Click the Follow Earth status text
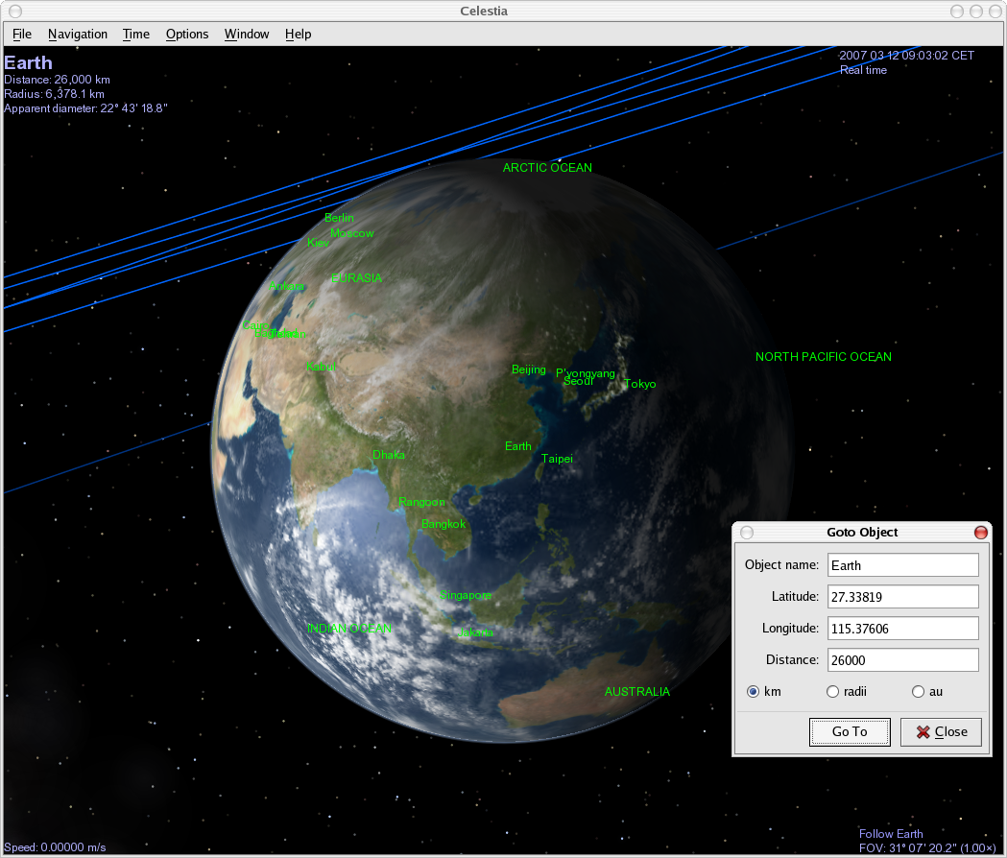1007x858 pixels. [891, 834]
